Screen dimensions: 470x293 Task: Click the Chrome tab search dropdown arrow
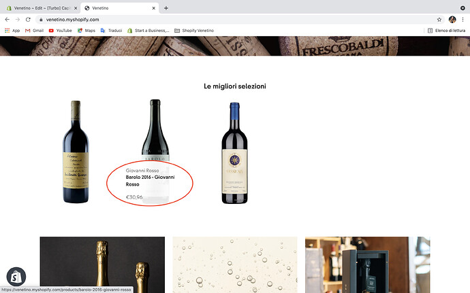pyautogui.click(x=463, y=8)
